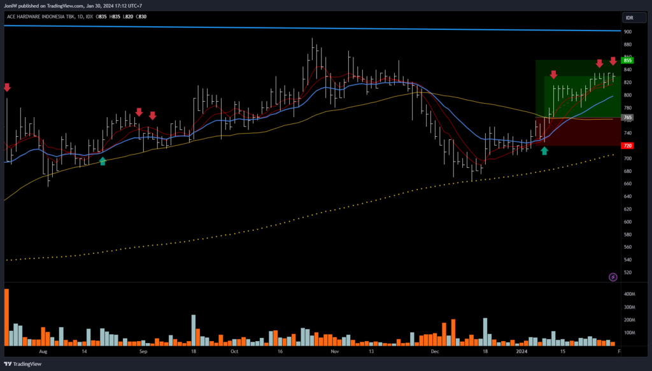Click the leftmost of the paired September red arrows

139,113
